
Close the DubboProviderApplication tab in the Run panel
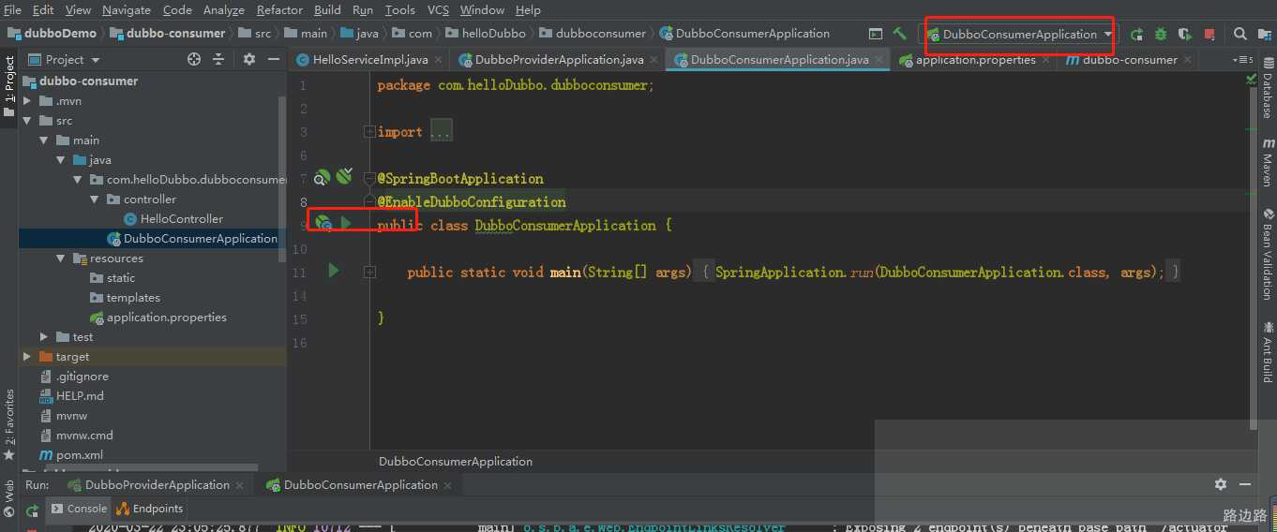click(240, 485)
